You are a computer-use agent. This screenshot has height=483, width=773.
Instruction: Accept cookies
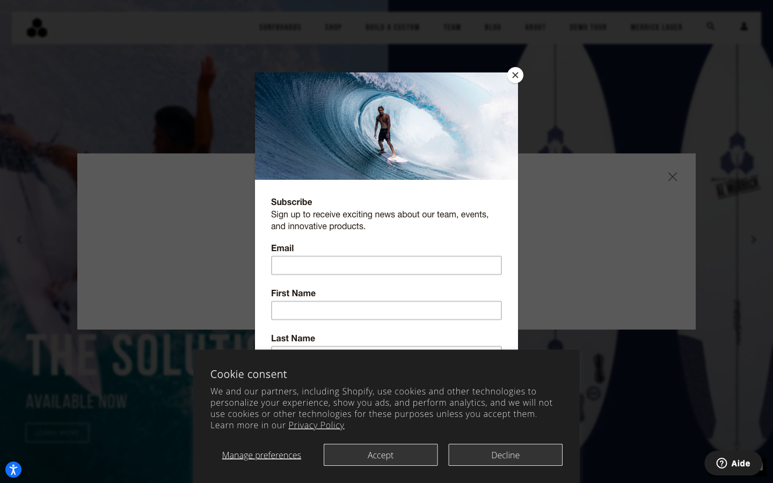point(381,455)
